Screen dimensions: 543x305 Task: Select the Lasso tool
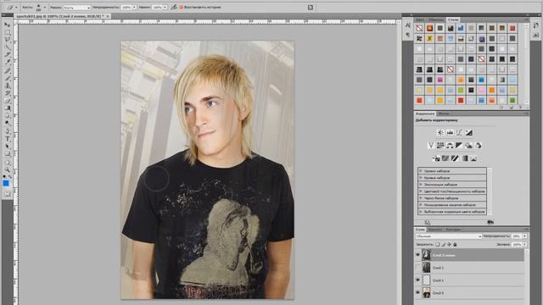7,40
